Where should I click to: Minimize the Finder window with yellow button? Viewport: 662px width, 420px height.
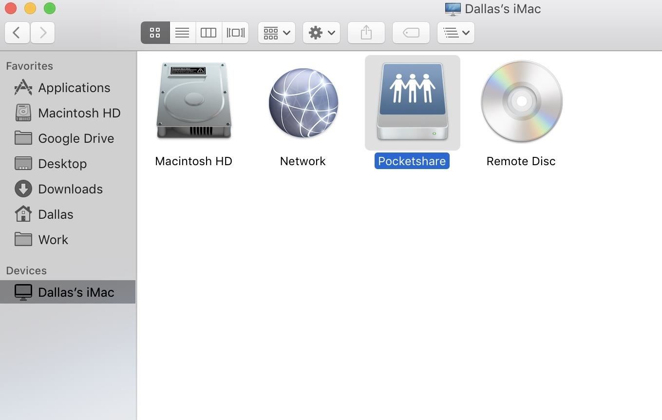(x=30, y=8)
